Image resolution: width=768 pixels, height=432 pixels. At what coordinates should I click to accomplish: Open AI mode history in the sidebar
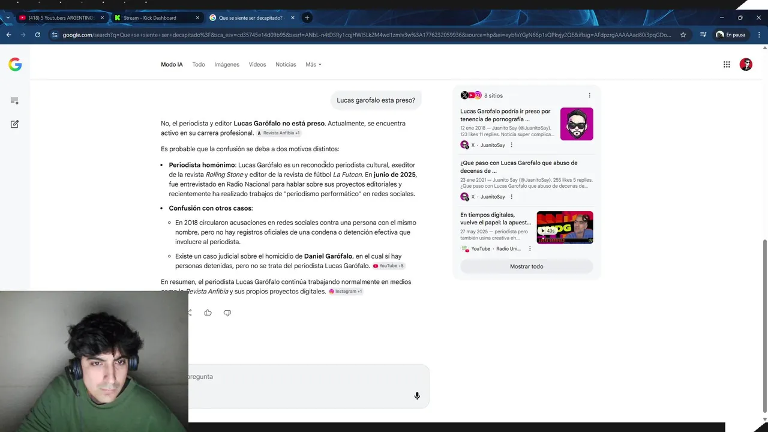click(14, 101)
